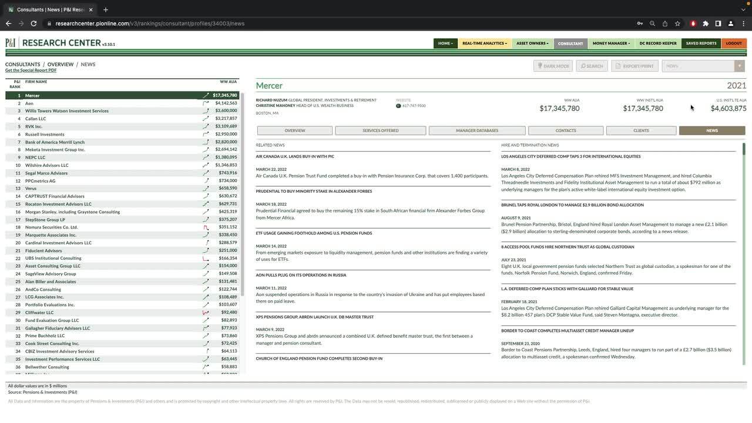
Task: Switch to the Services Offered tab
Action: coord(381,130)
